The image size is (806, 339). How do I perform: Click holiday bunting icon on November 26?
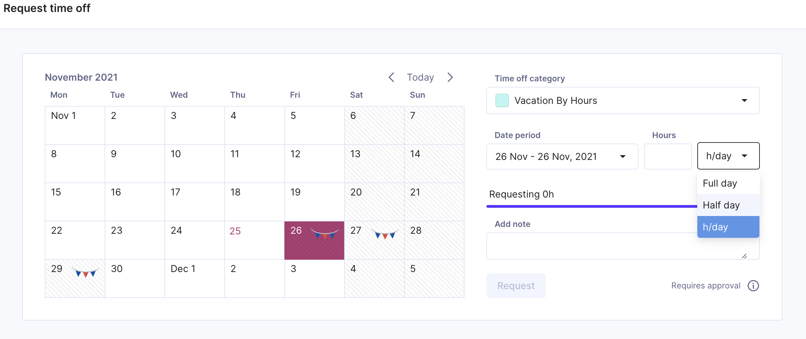tap(325, 233)
